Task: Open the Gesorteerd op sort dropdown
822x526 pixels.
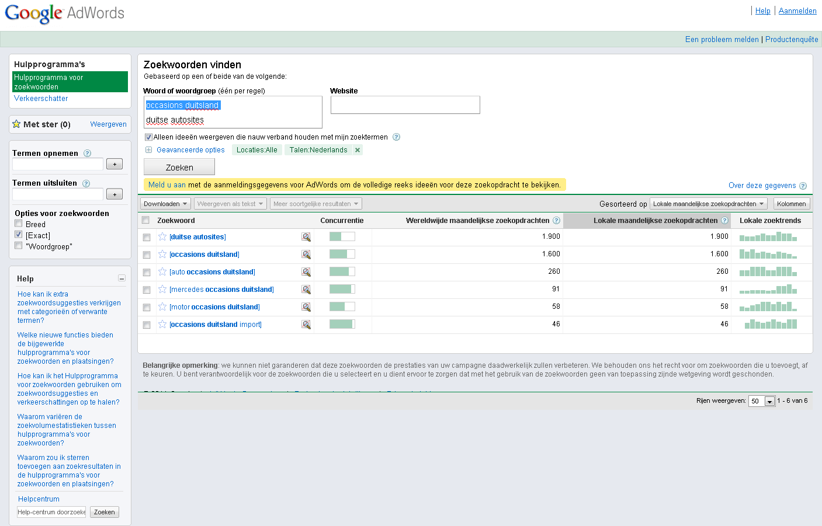Action: tap(709, 204)
